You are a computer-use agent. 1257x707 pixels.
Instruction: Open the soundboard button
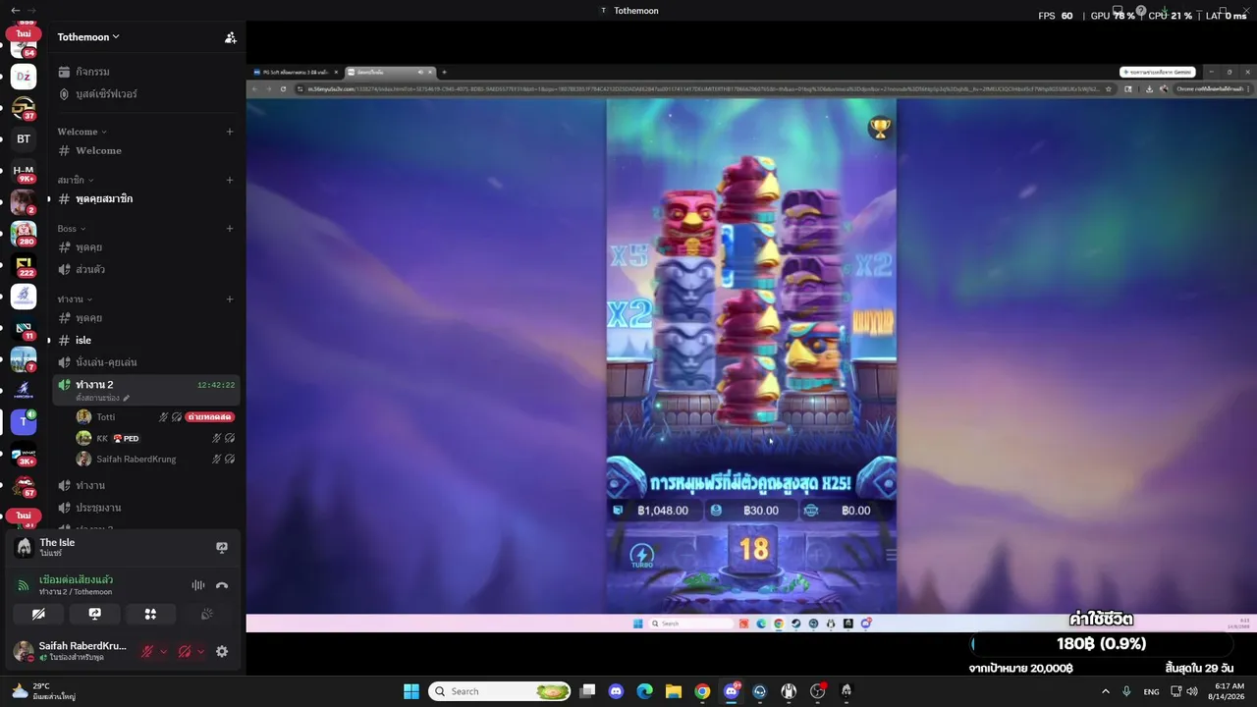(206, 614)
